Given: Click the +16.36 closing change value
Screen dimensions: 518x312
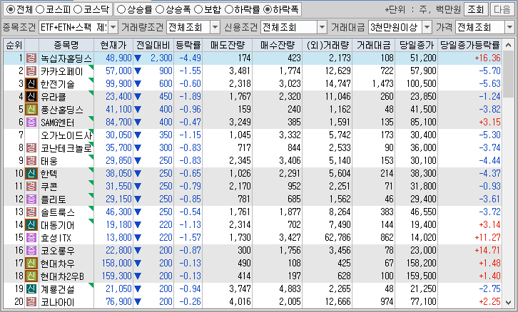Looking at the screenshot, I should click(x=487, y=58).
